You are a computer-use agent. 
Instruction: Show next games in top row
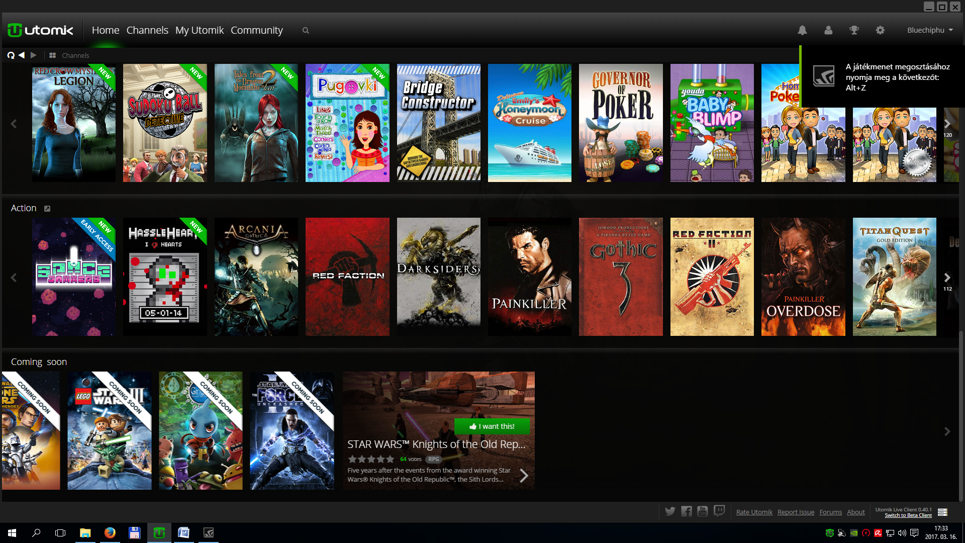click(947, 124)
